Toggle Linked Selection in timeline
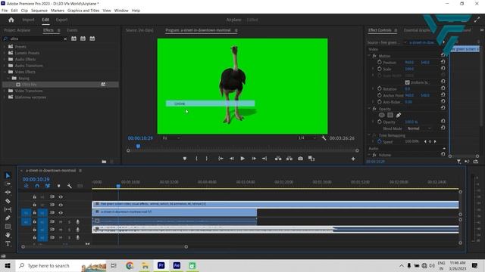 pyautogui.click(x=48, y=186)
